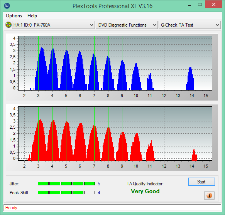Viewport: 225px width, 215px height.
Task: Click the red land histogram chart
Action: click(x=115, y=133)
